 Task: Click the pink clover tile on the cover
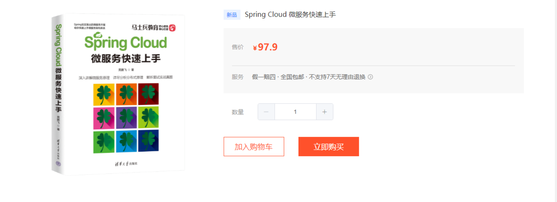tap(103, 118)
